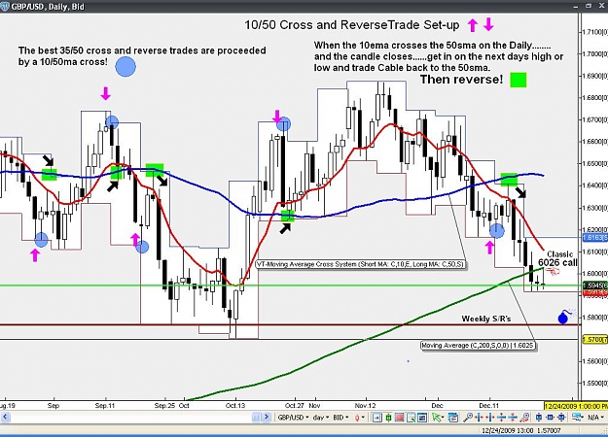Click the 1.5700 yellow price tag
Viewport: 608px width, 437px height.
[595, 340]
